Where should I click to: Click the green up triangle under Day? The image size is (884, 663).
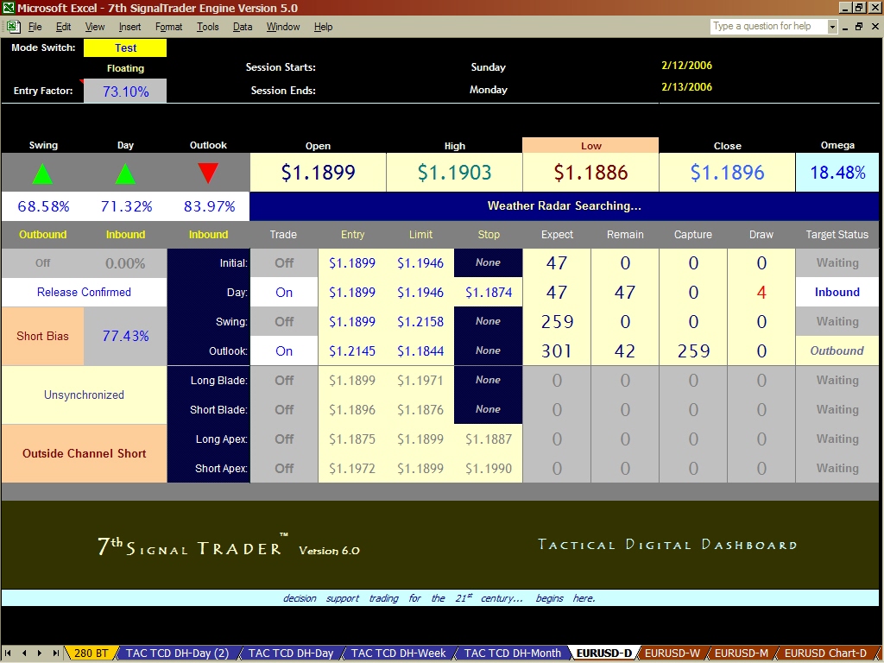(125, 174)
